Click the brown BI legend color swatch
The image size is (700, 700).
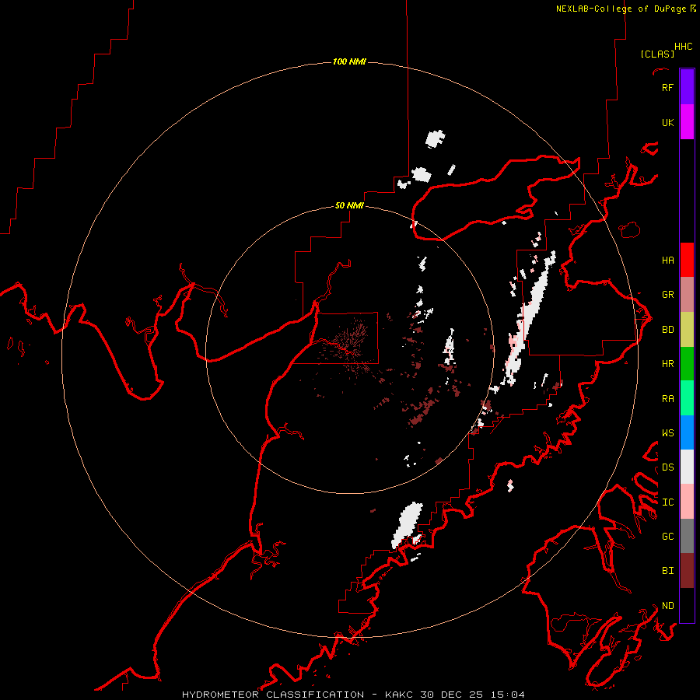click(687, 571)
